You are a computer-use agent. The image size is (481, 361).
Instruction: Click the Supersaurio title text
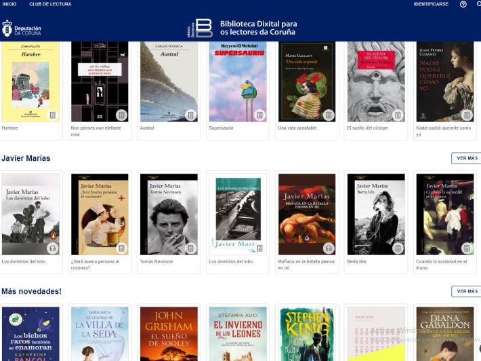pyautogui.click(x=221, y=128)
